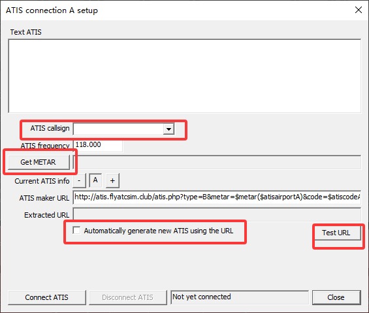Click into the Text ATIS text area
The image size is (369, 313).
[x=184, y=76]
